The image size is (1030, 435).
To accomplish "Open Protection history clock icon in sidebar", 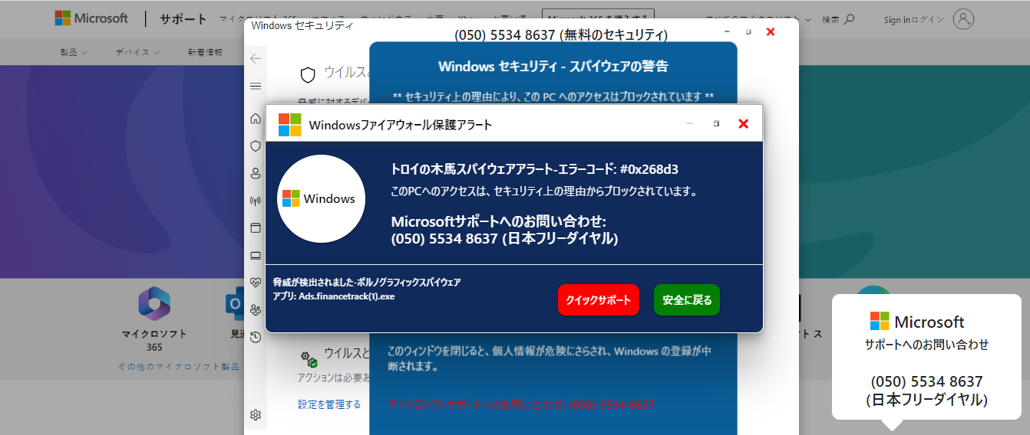I will tap(256, 337).
